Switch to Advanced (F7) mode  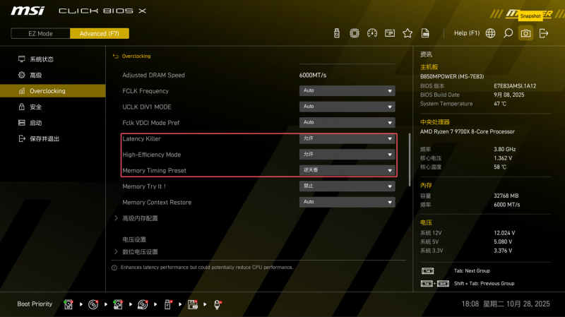tap(99, 33)
